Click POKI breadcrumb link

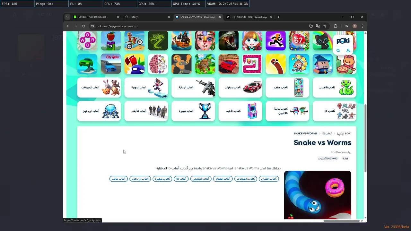click(344, 133)
